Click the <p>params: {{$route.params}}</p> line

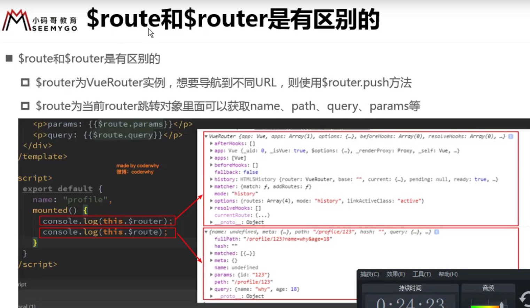pos(112,124)
